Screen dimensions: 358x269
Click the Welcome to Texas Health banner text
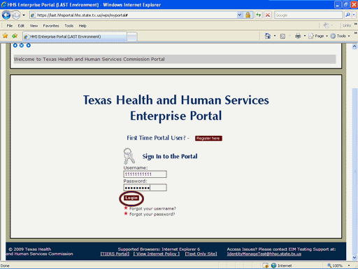pos(89,59)
